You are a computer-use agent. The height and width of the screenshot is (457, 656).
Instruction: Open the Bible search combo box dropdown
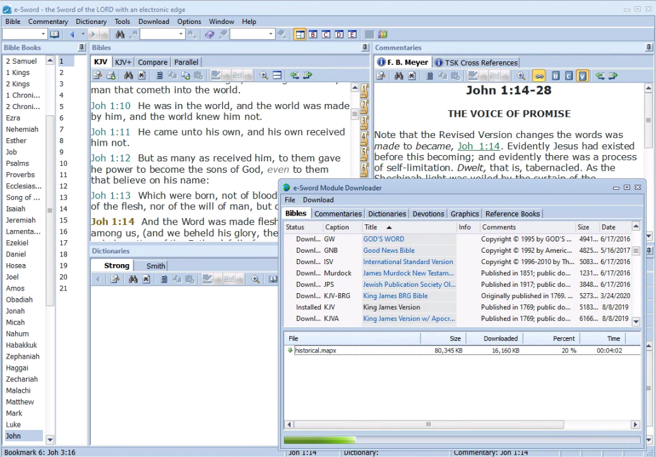[x=181, y=34]
